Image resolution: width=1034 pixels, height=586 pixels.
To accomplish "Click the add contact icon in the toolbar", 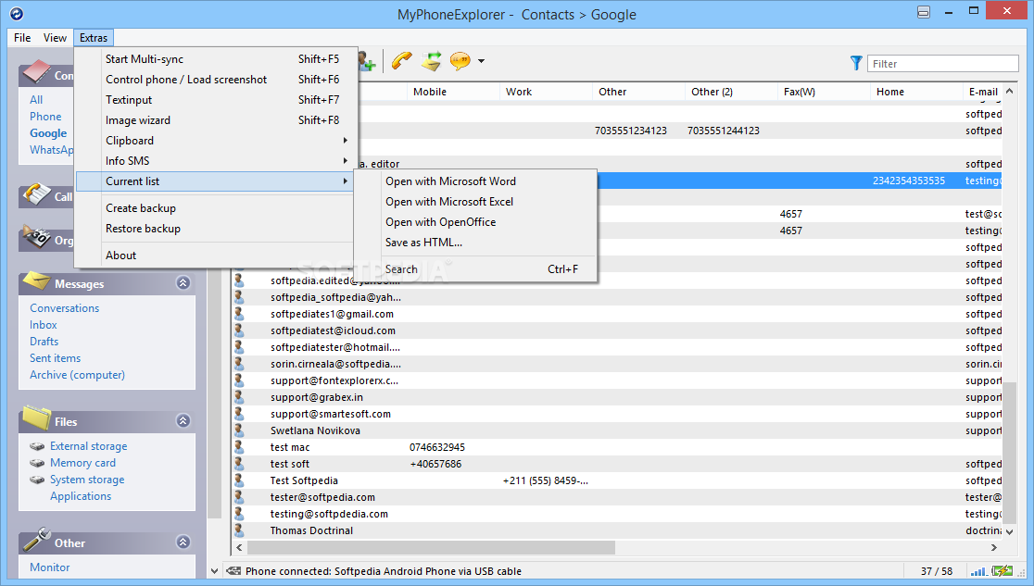I will pyautogui.click(x=367, y=61).
